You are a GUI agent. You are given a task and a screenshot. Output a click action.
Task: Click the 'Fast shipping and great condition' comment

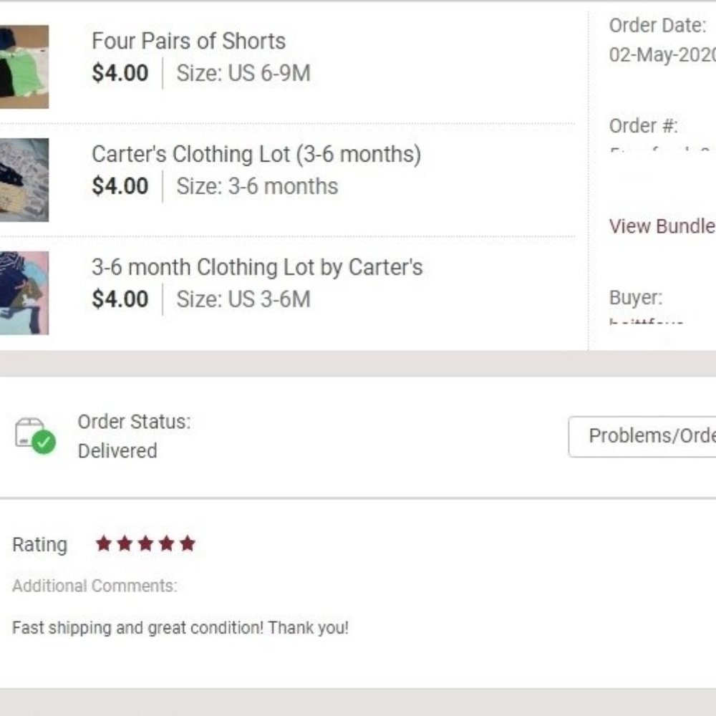180,628
